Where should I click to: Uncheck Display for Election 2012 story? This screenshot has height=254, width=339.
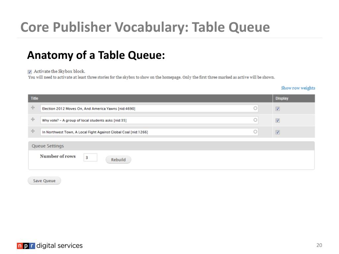pyautogui.click(x=278, y=109)
